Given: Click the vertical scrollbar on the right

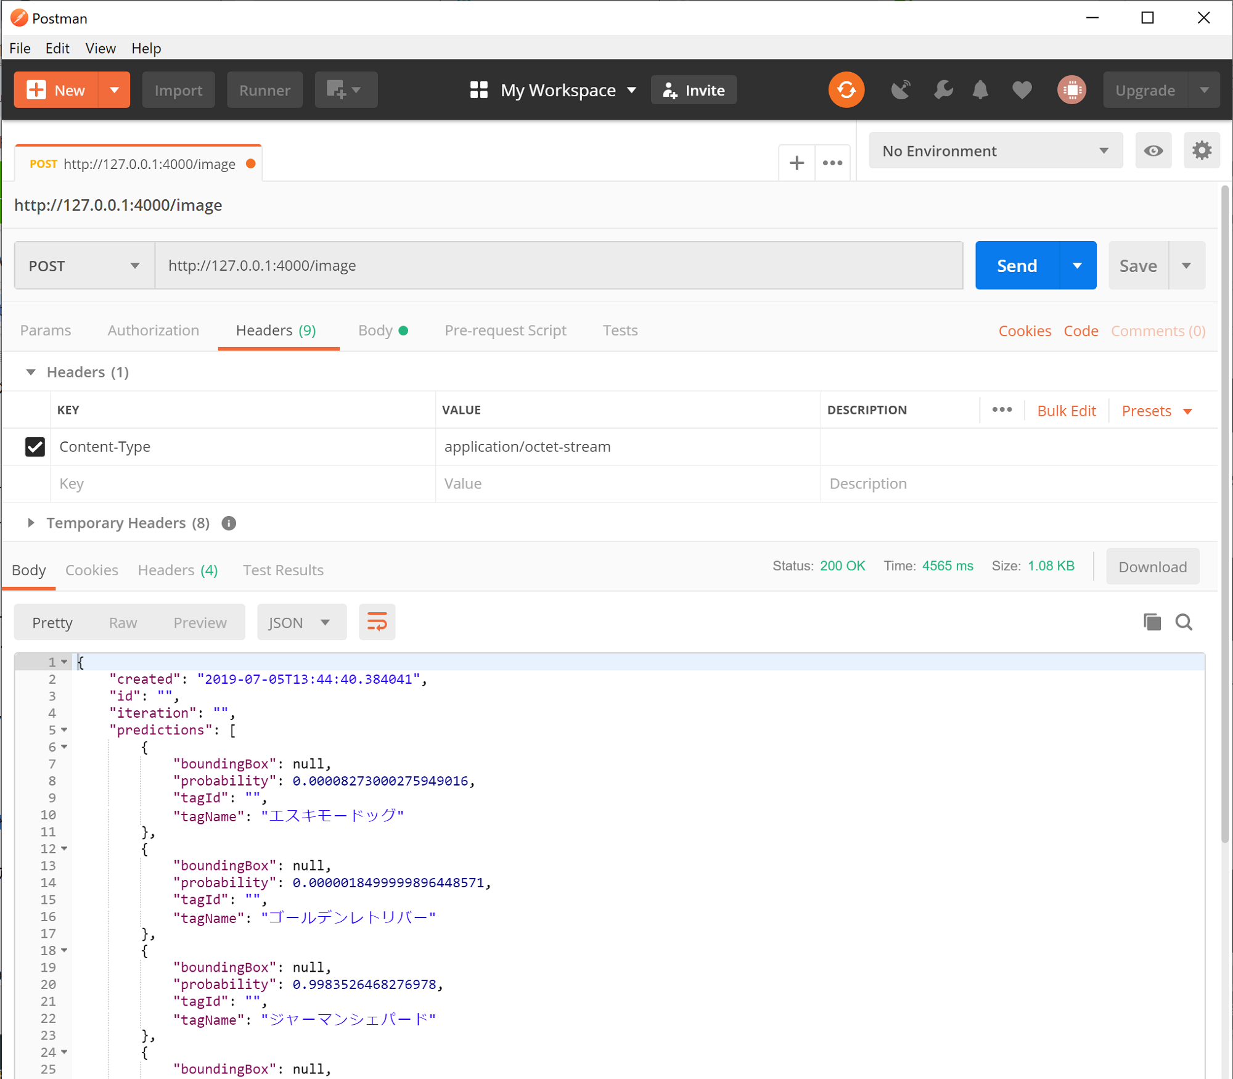Looking at the screenshot, I should 1224,512.
